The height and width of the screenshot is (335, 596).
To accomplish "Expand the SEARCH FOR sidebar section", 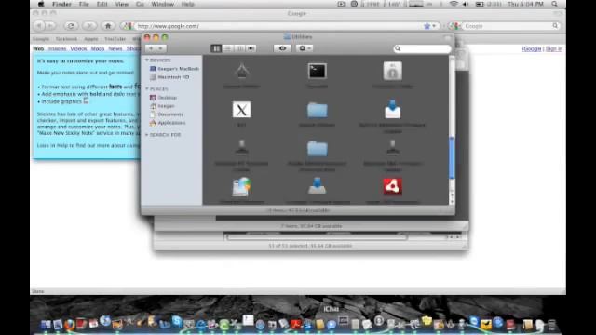I will click(147, 135).
